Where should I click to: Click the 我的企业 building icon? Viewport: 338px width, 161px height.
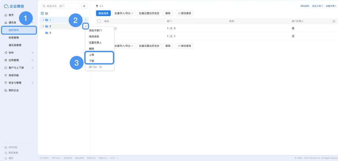click(6, 90)
